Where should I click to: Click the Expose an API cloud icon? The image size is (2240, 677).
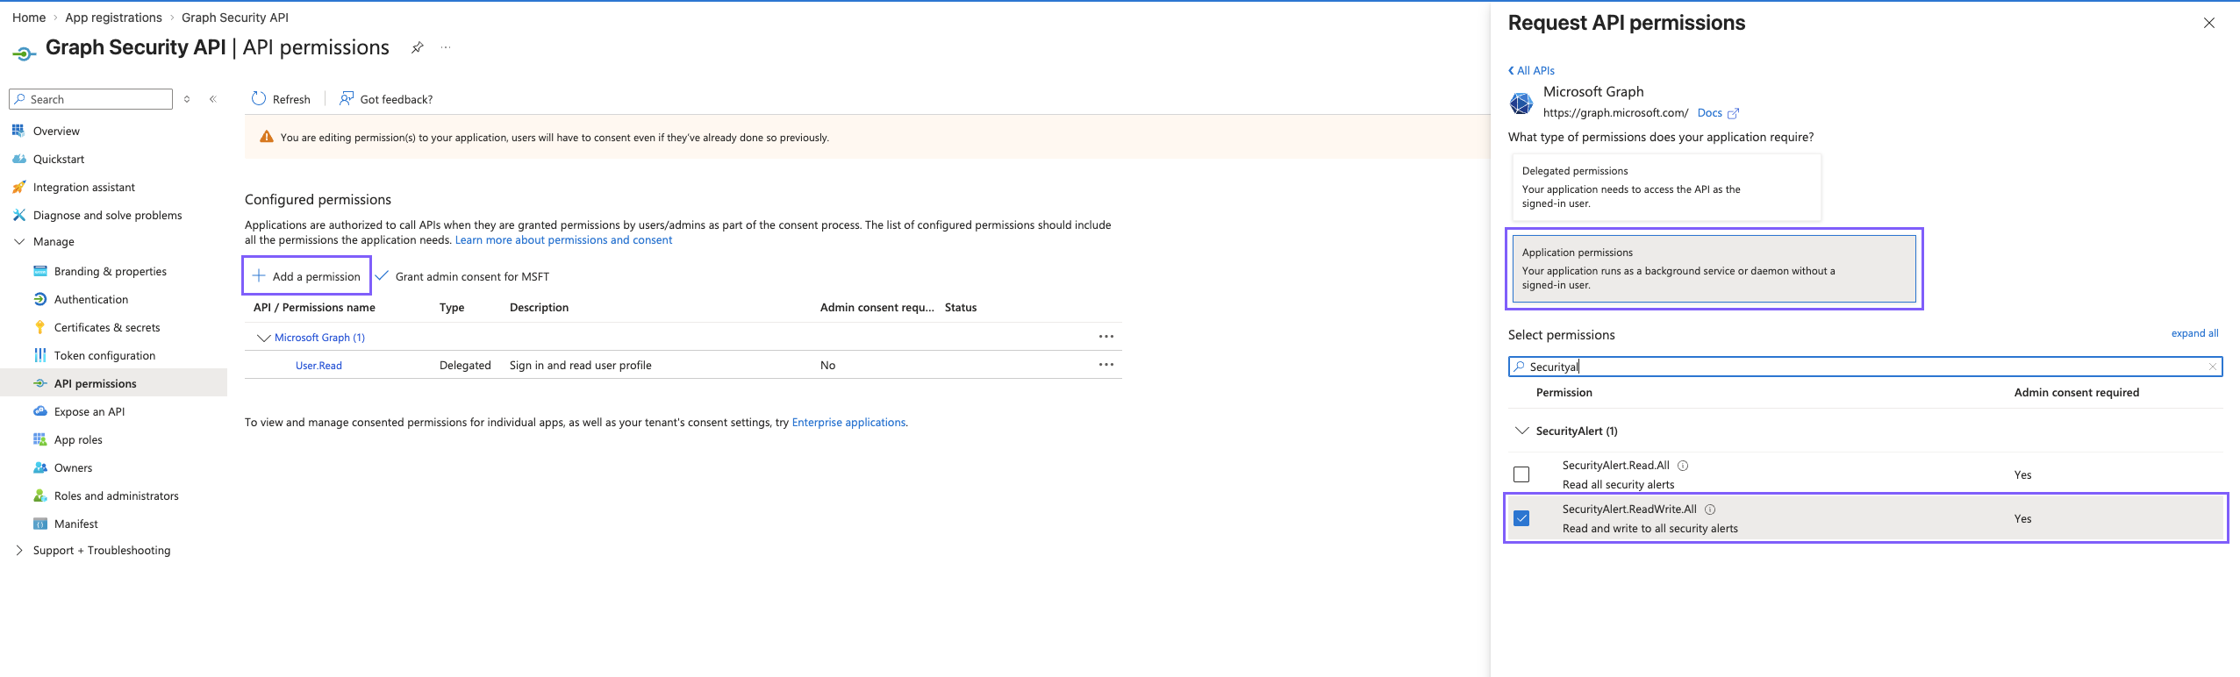39,411
